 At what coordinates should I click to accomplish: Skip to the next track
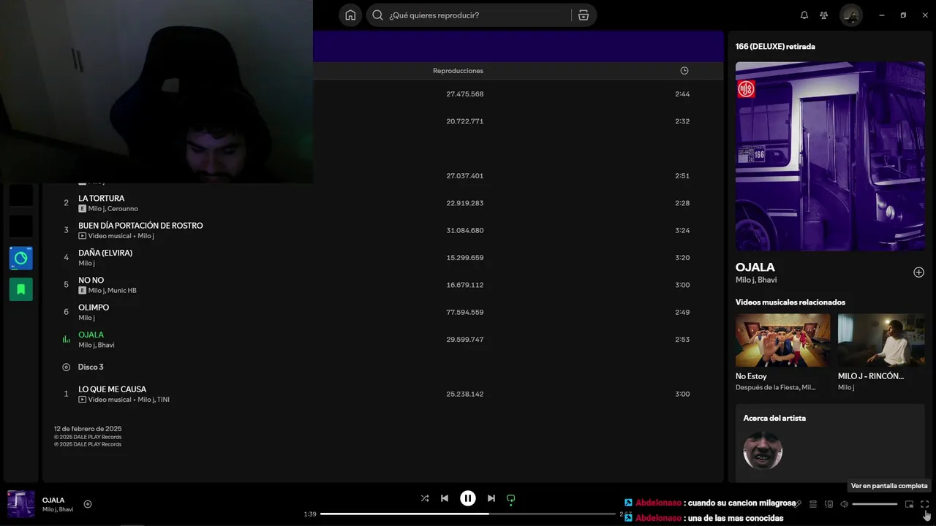click(x=491, y=498)
